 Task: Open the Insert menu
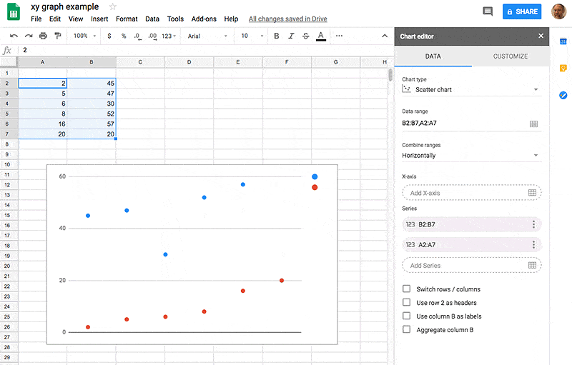point(99,19)
